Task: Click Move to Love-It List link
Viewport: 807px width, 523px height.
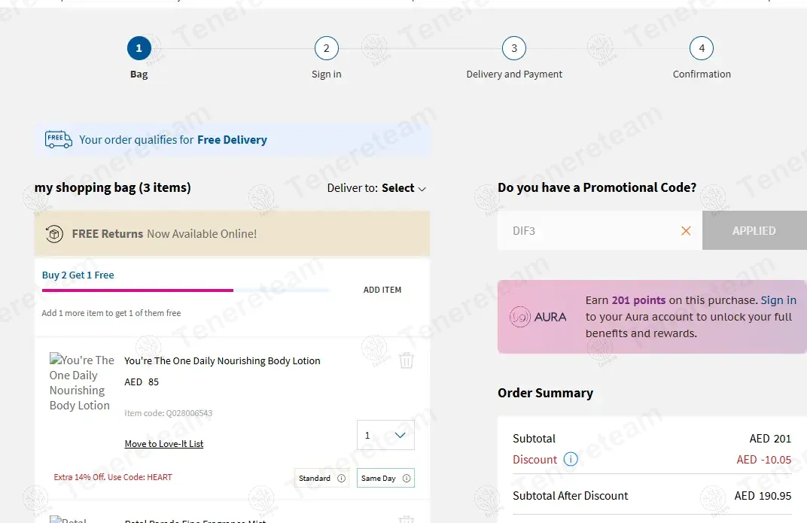Action: [163, 444]
